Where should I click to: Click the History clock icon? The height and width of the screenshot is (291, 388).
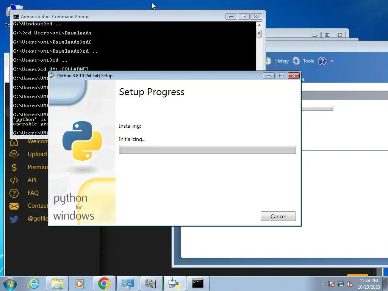[x=269, y=61]
